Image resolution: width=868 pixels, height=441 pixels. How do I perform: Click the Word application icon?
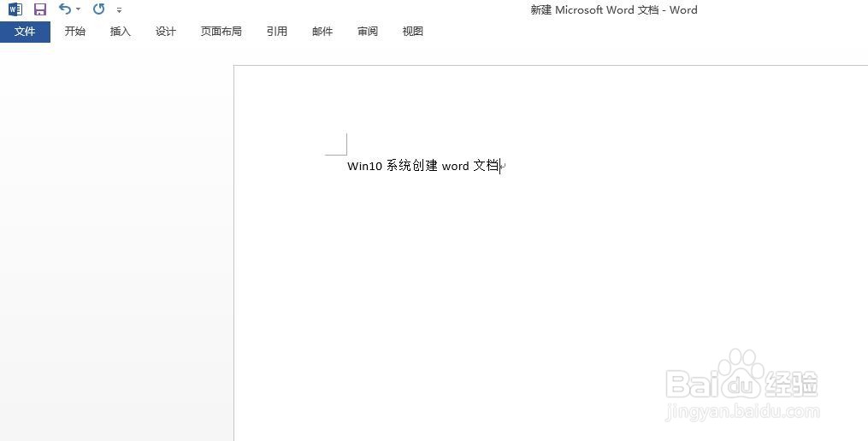(x=15, y=9)
